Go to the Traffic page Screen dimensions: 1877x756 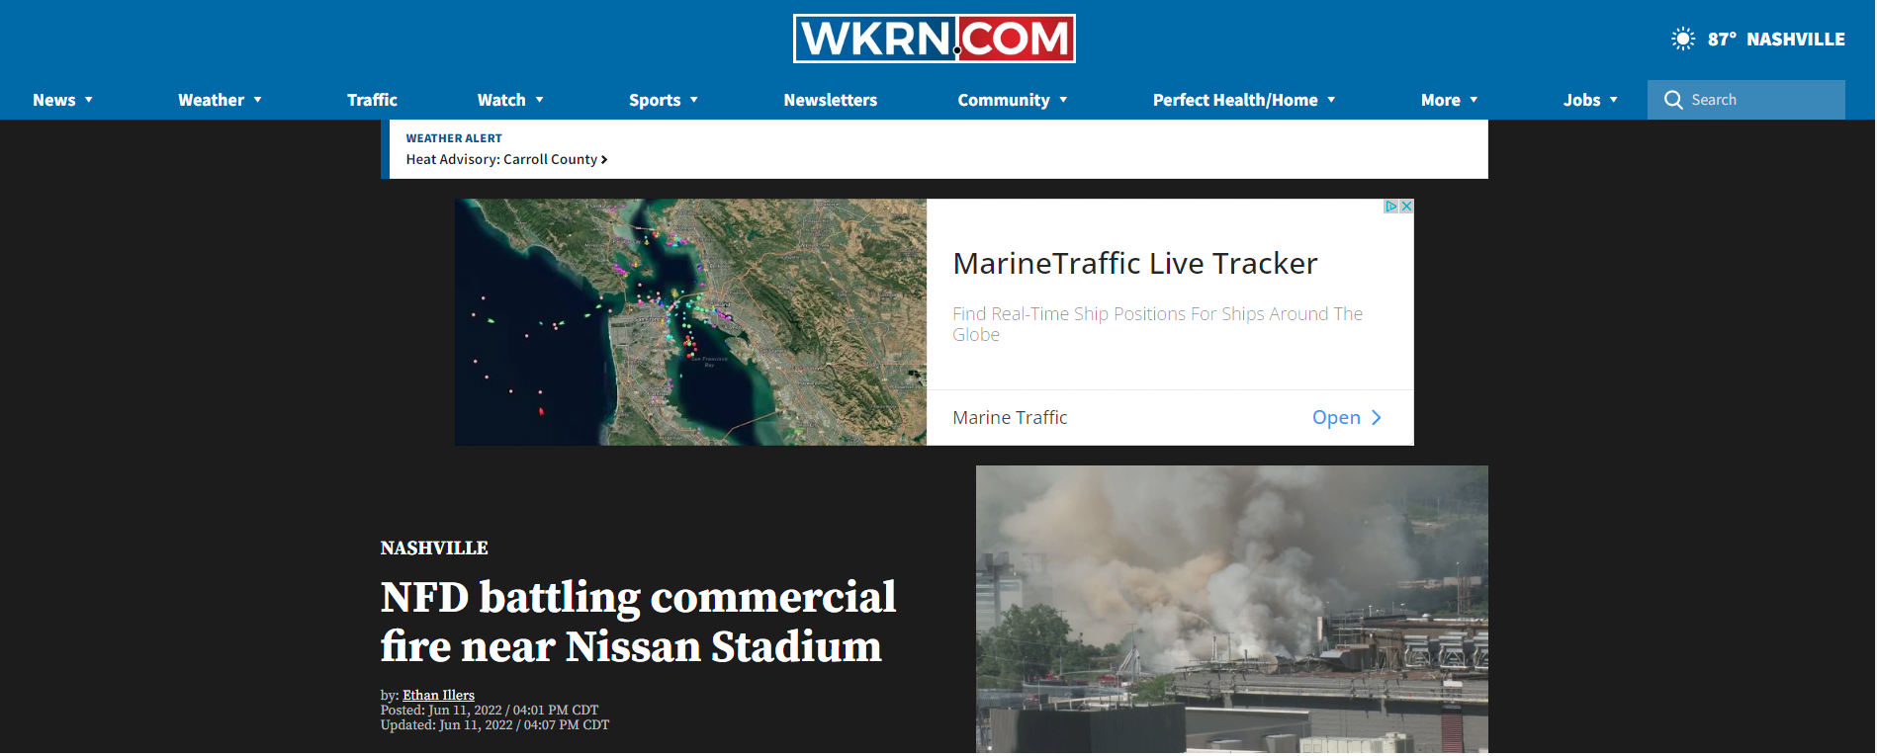[x=372, y=100]
